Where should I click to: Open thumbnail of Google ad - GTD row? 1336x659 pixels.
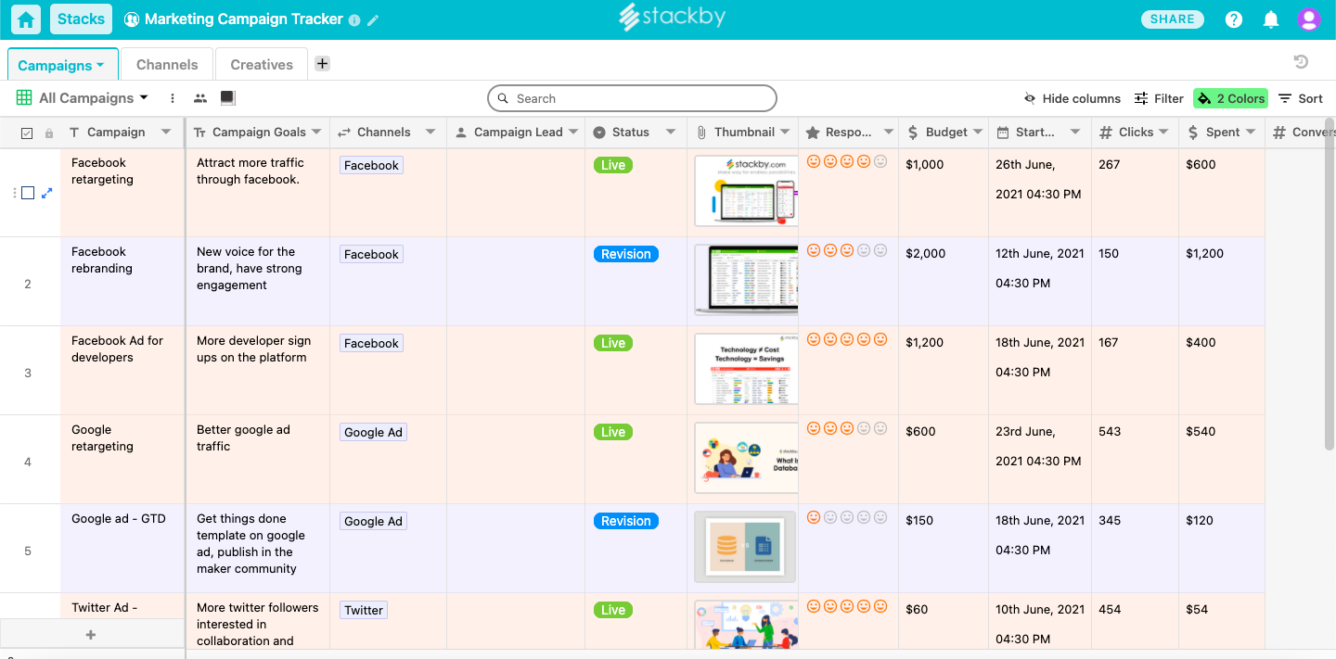coord(746,547)
